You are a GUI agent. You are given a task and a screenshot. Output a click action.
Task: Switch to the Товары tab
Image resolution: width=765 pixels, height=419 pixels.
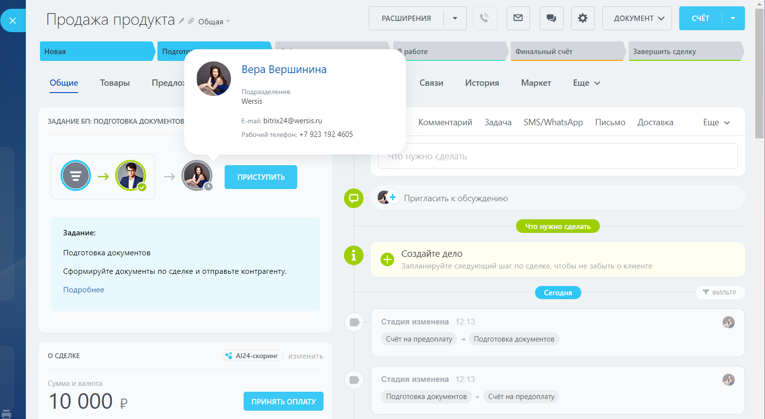click(x=115, y=83)
